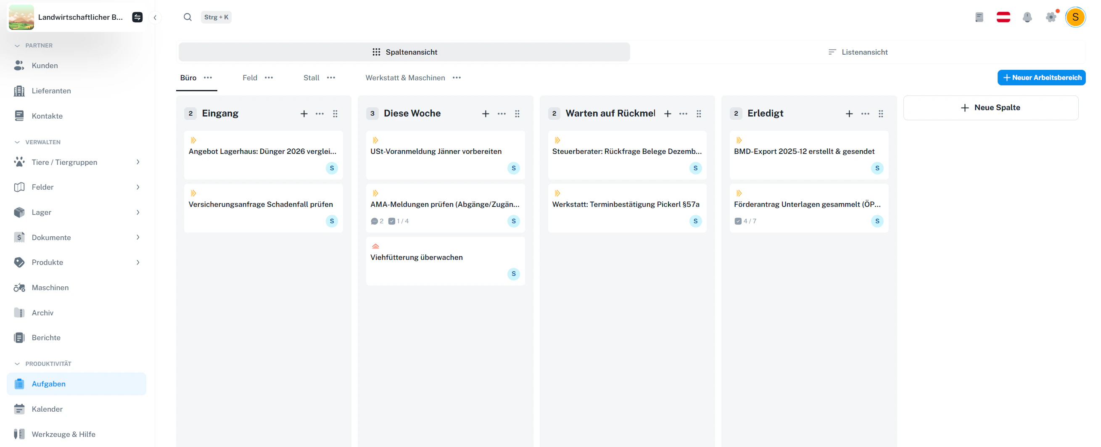Collapse the sidebar with the chevron toggle
Screen dimensions: 1101x447
155,18
